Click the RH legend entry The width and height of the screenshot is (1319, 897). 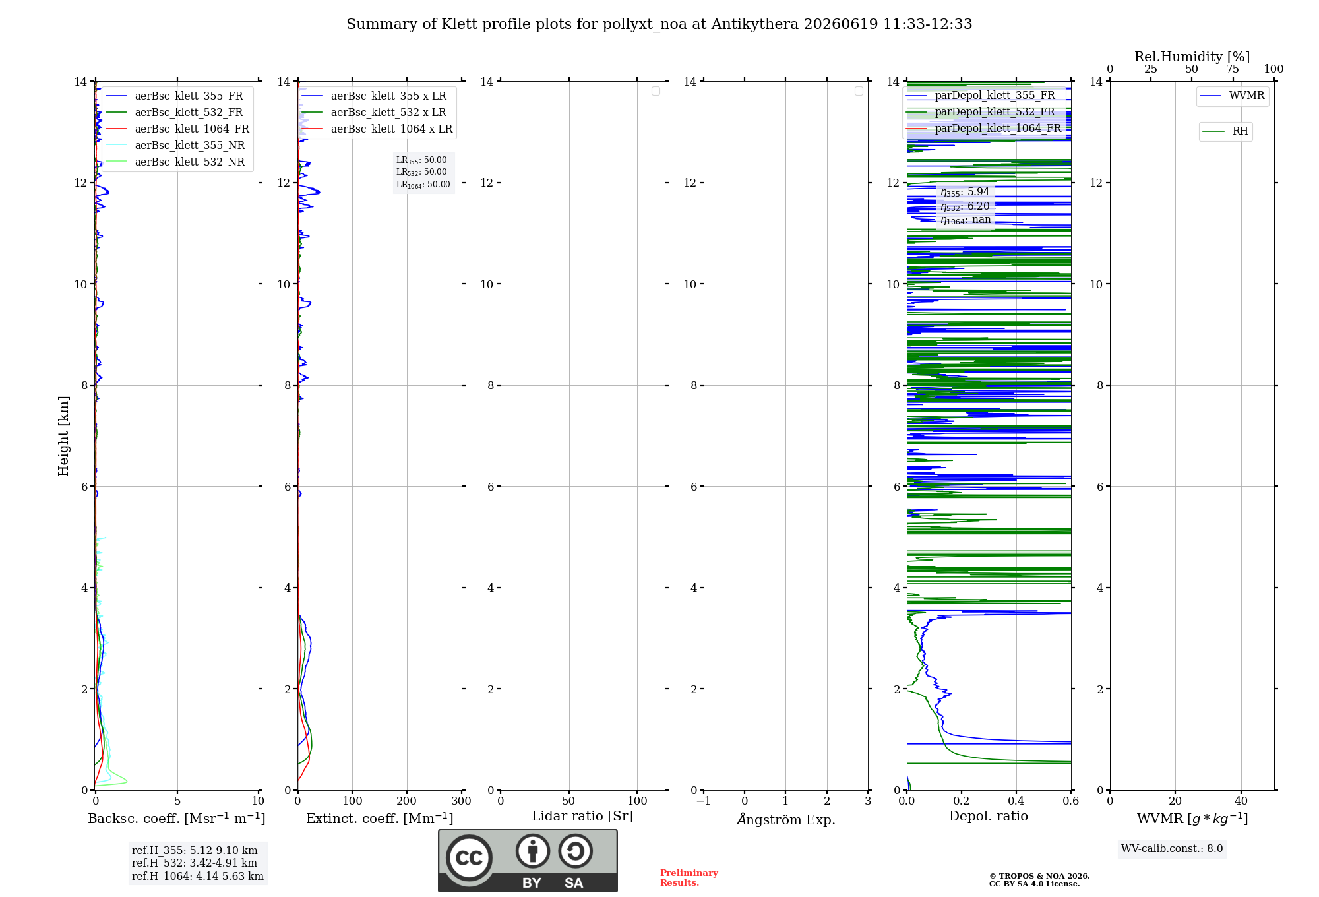pos(1225,131)
